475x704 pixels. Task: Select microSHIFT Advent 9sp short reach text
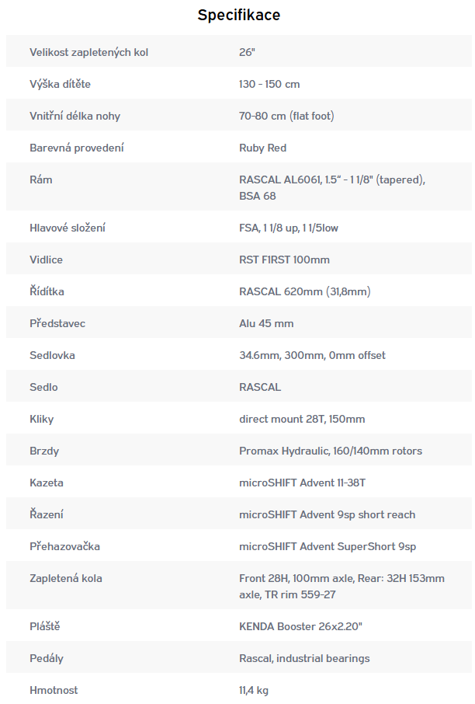click(327, 514)
